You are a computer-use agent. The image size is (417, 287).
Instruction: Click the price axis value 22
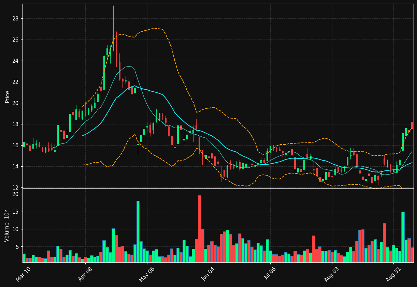[16, 82]
